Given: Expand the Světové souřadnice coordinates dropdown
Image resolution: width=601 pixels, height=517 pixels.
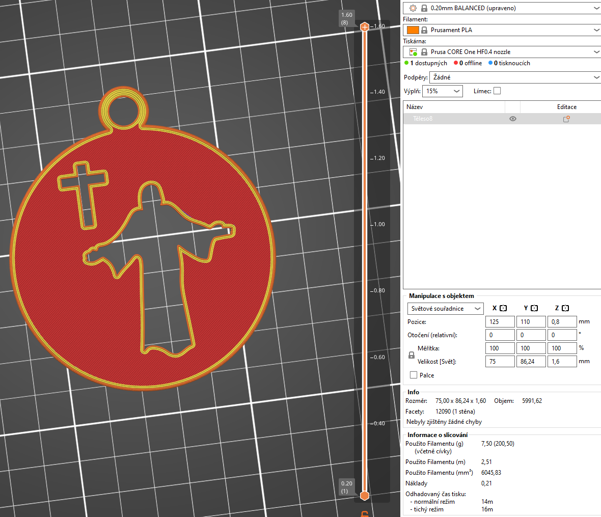Looking at the screenshot, I should (x=445, y=309).
